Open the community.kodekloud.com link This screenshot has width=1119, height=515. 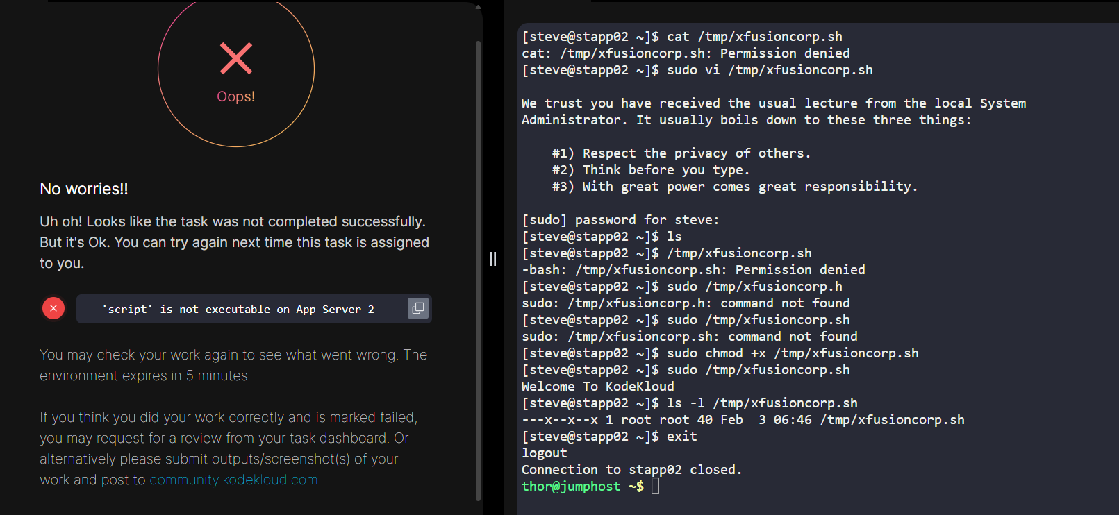point(233,480)
